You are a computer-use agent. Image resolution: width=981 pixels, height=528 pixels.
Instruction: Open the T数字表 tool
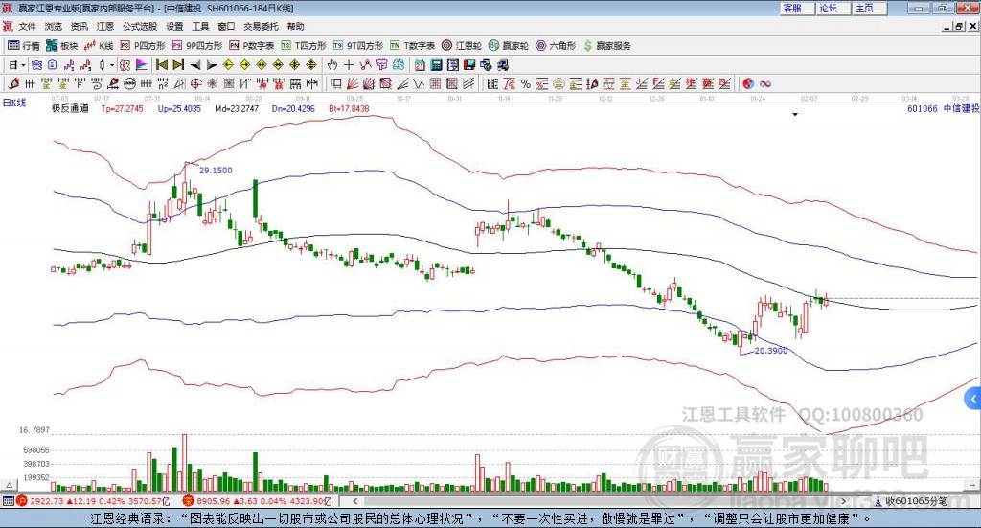[x=412, y=46]
